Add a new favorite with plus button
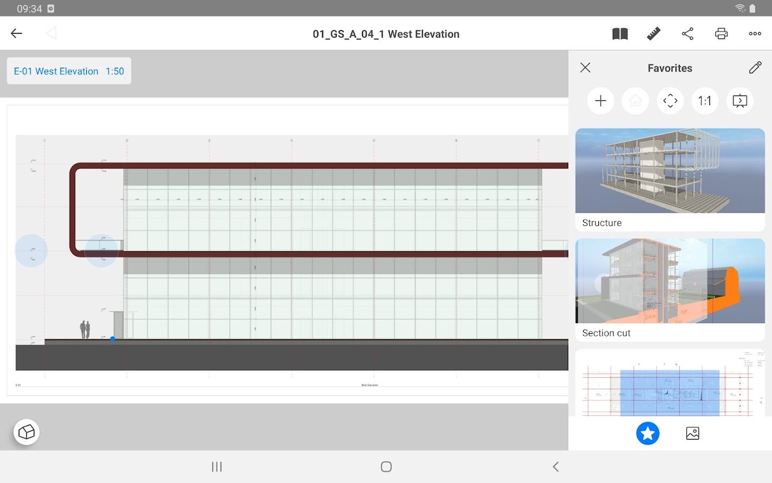This screenshot has width=772, height=483. click(x=600, y=101)
